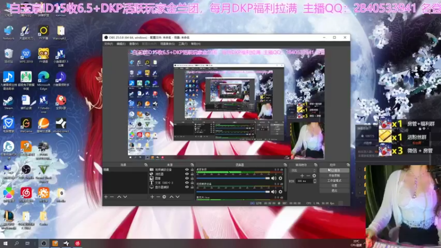The image size is (441, 248).
Task: Open the WPS 2019 desktop icon
Action: (26, 56)
